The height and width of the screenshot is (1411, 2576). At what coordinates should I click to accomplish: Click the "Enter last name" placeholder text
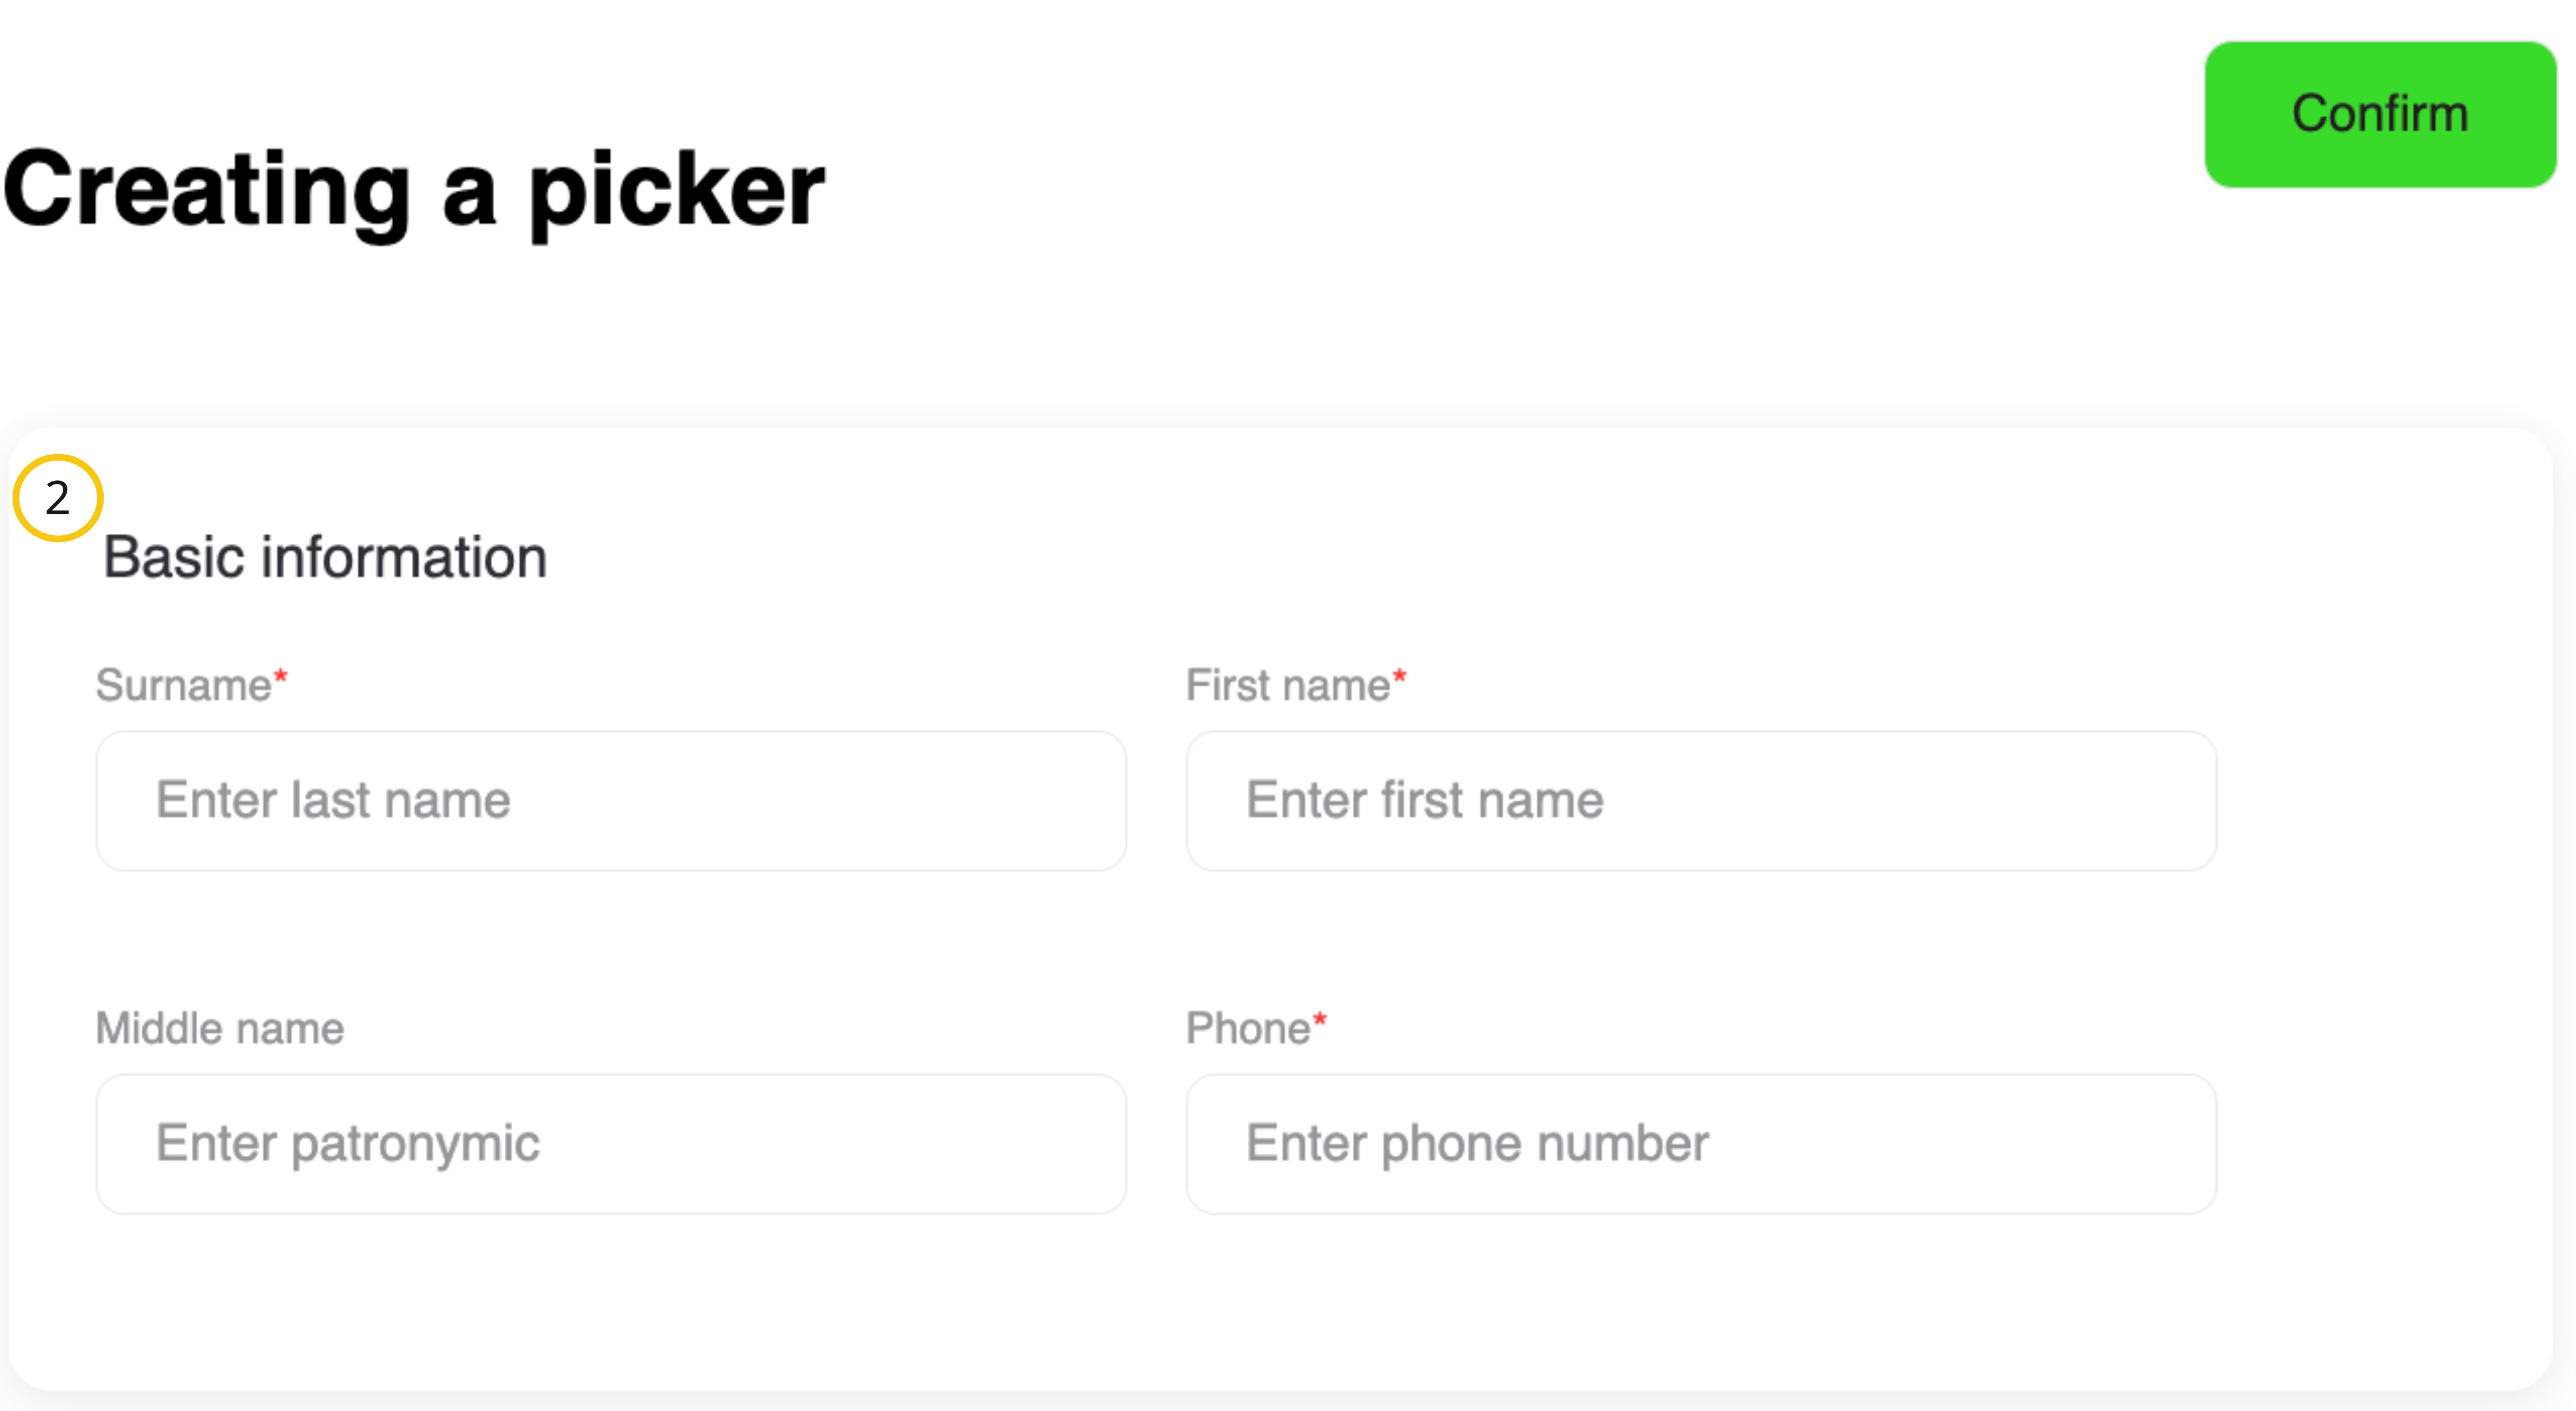333,800
